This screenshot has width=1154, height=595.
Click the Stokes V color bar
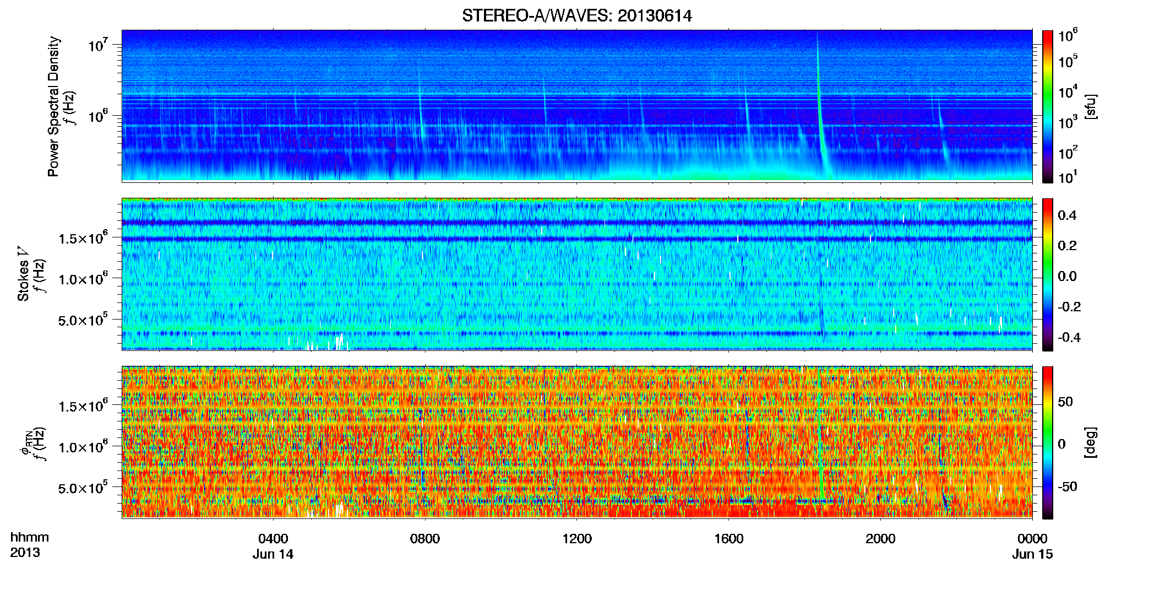[1048, 274]
